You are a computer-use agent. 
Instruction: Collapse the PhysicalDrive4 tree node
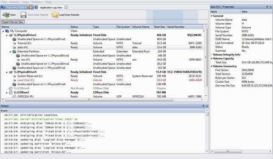pos(7,72)
